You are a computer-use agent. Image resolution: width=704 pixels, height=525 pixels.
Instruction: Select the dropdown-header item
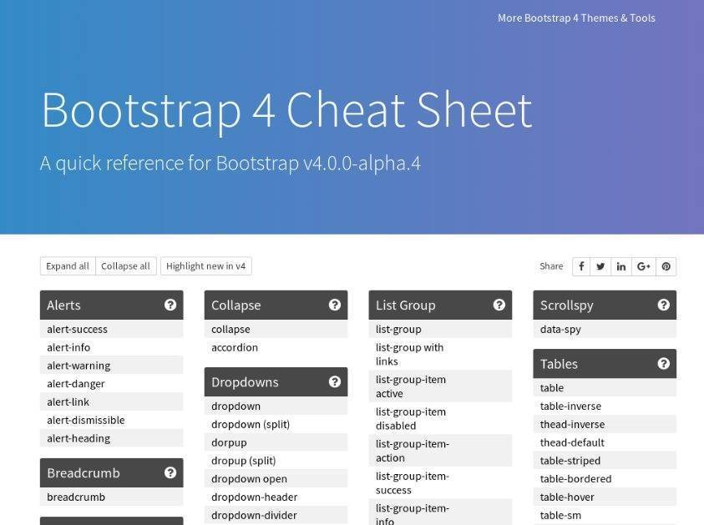pyautogui.click(x=276, y=497)
